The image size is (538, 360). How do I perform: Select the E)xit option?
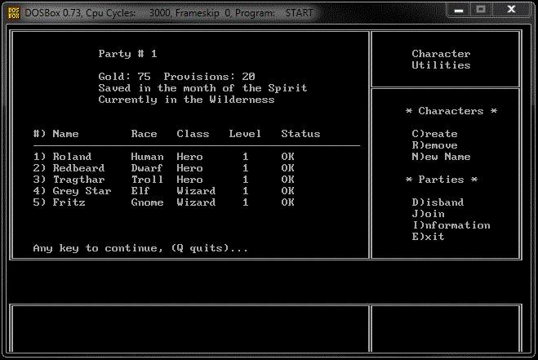point(428,237)
